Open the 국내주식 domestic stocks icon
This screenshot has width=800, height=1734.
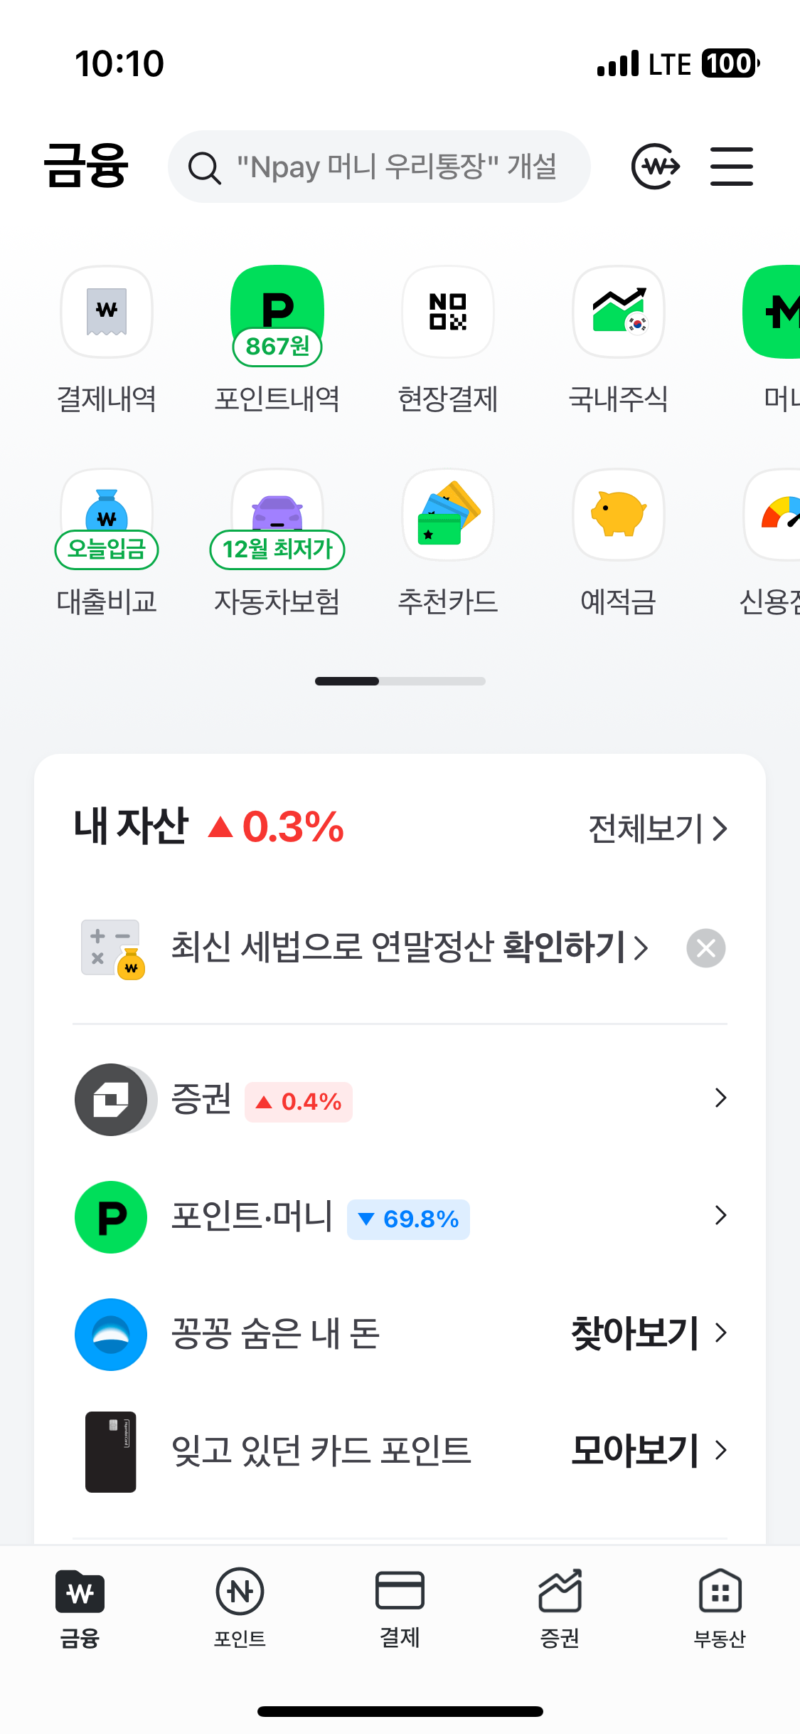[619, 312]
